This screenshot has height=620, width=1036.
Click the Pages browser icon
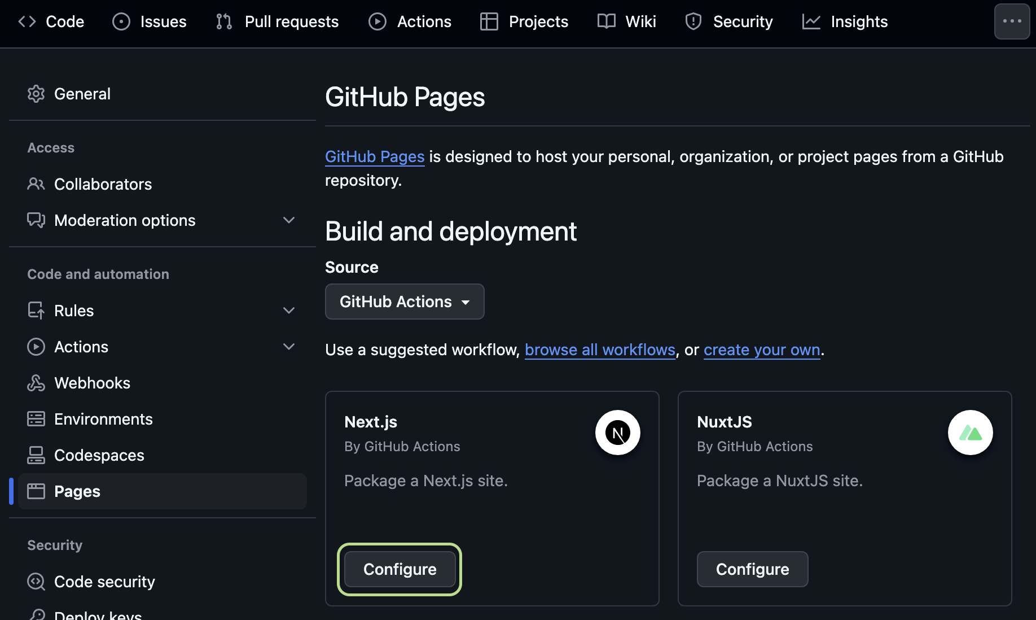coord(36,491)
